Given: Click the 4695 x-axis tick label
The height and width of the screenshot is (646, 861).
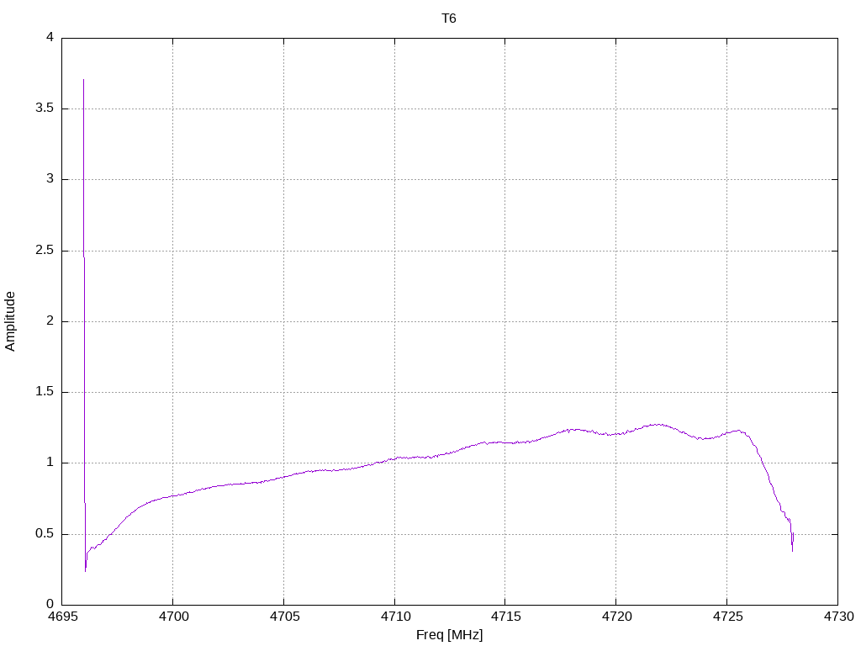Looking at the screenshot, I should click(62, 617).
